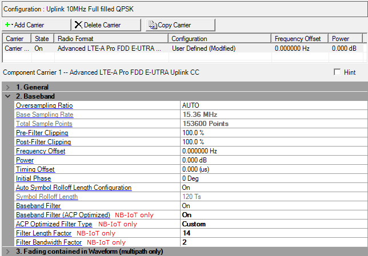Open Auto Symbol Rolloff Length Configuration link
The height and width of the screenshot is (256, 368).
point(74,188)
